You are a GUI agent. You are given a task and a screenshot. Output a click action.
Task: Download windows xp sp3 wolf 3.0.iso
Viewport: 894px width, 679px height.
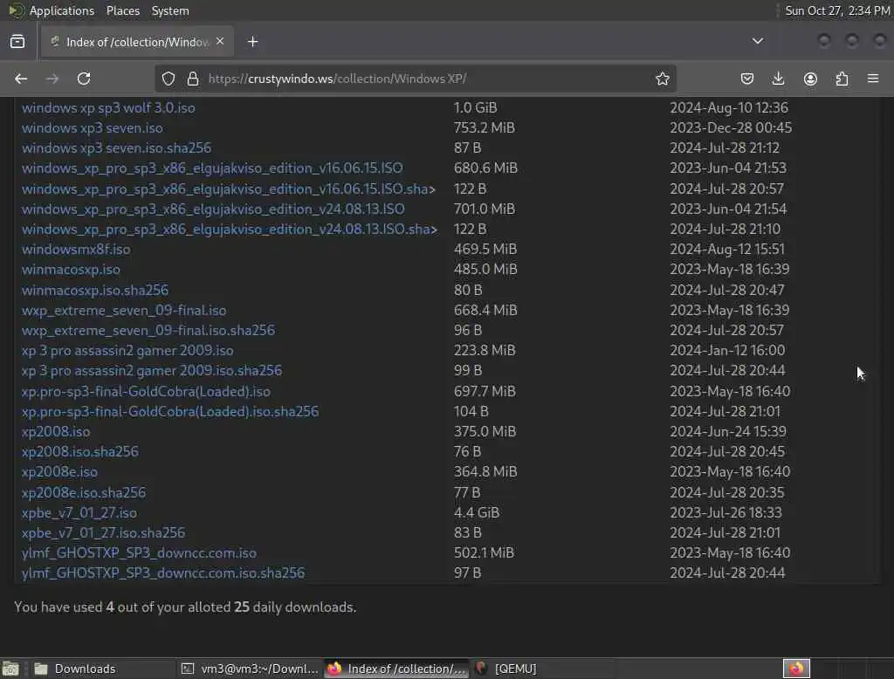coord(108,107)
